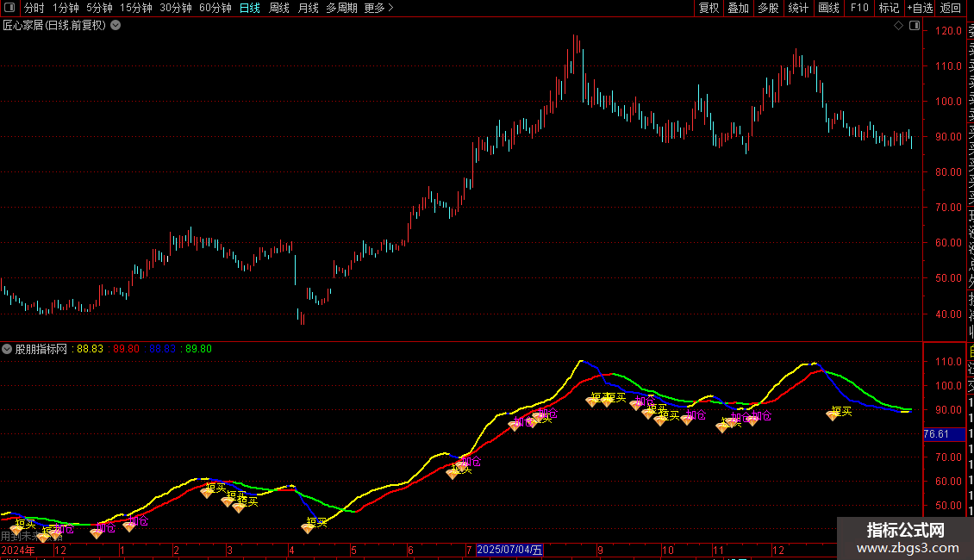Switch to the 周线 weekly chart tab
The height and width of the screenshot is (560, 974).
point(279,8)
